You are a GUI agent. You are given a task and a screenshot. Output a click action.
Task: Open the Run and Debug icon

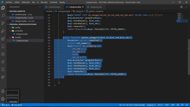[3, 31]
